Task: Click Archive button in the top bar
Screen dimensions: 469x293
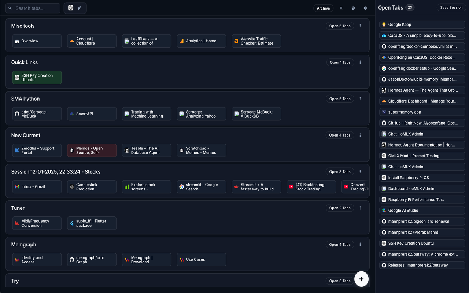Action: click(x=323, y=8)
